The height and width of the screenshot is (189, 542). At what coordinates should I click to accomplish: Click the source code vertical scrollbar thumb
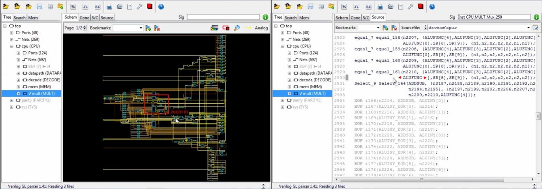(x=538, y=116)
